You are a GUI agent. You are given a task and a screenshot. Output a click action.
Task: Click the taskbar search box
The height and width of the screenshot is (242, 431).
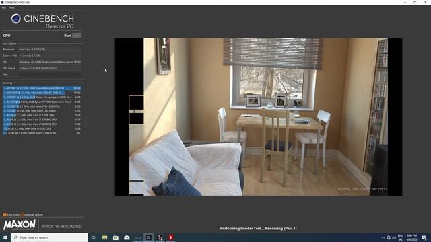[49, 237]
